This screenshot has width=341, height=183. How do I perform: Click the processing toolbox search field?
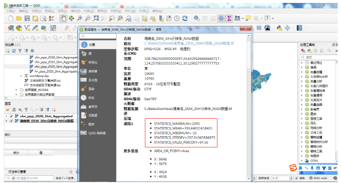tap(318, 57)
